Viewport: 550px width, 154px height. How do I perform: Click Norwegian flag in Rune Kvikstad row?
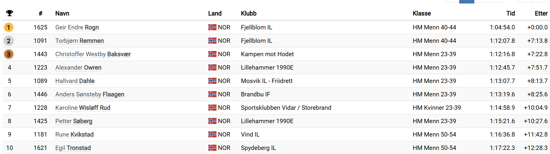(x=212, y=134)
